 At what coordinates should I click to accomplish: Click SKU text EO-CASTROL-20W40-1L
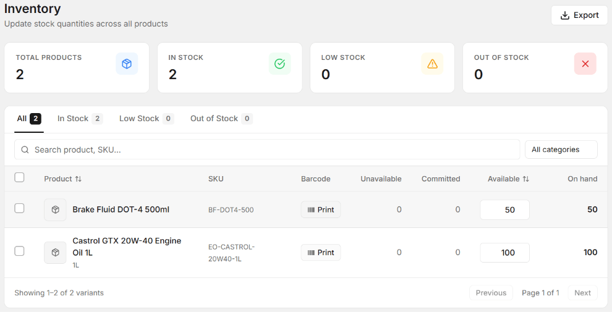[x=231, y=253]
